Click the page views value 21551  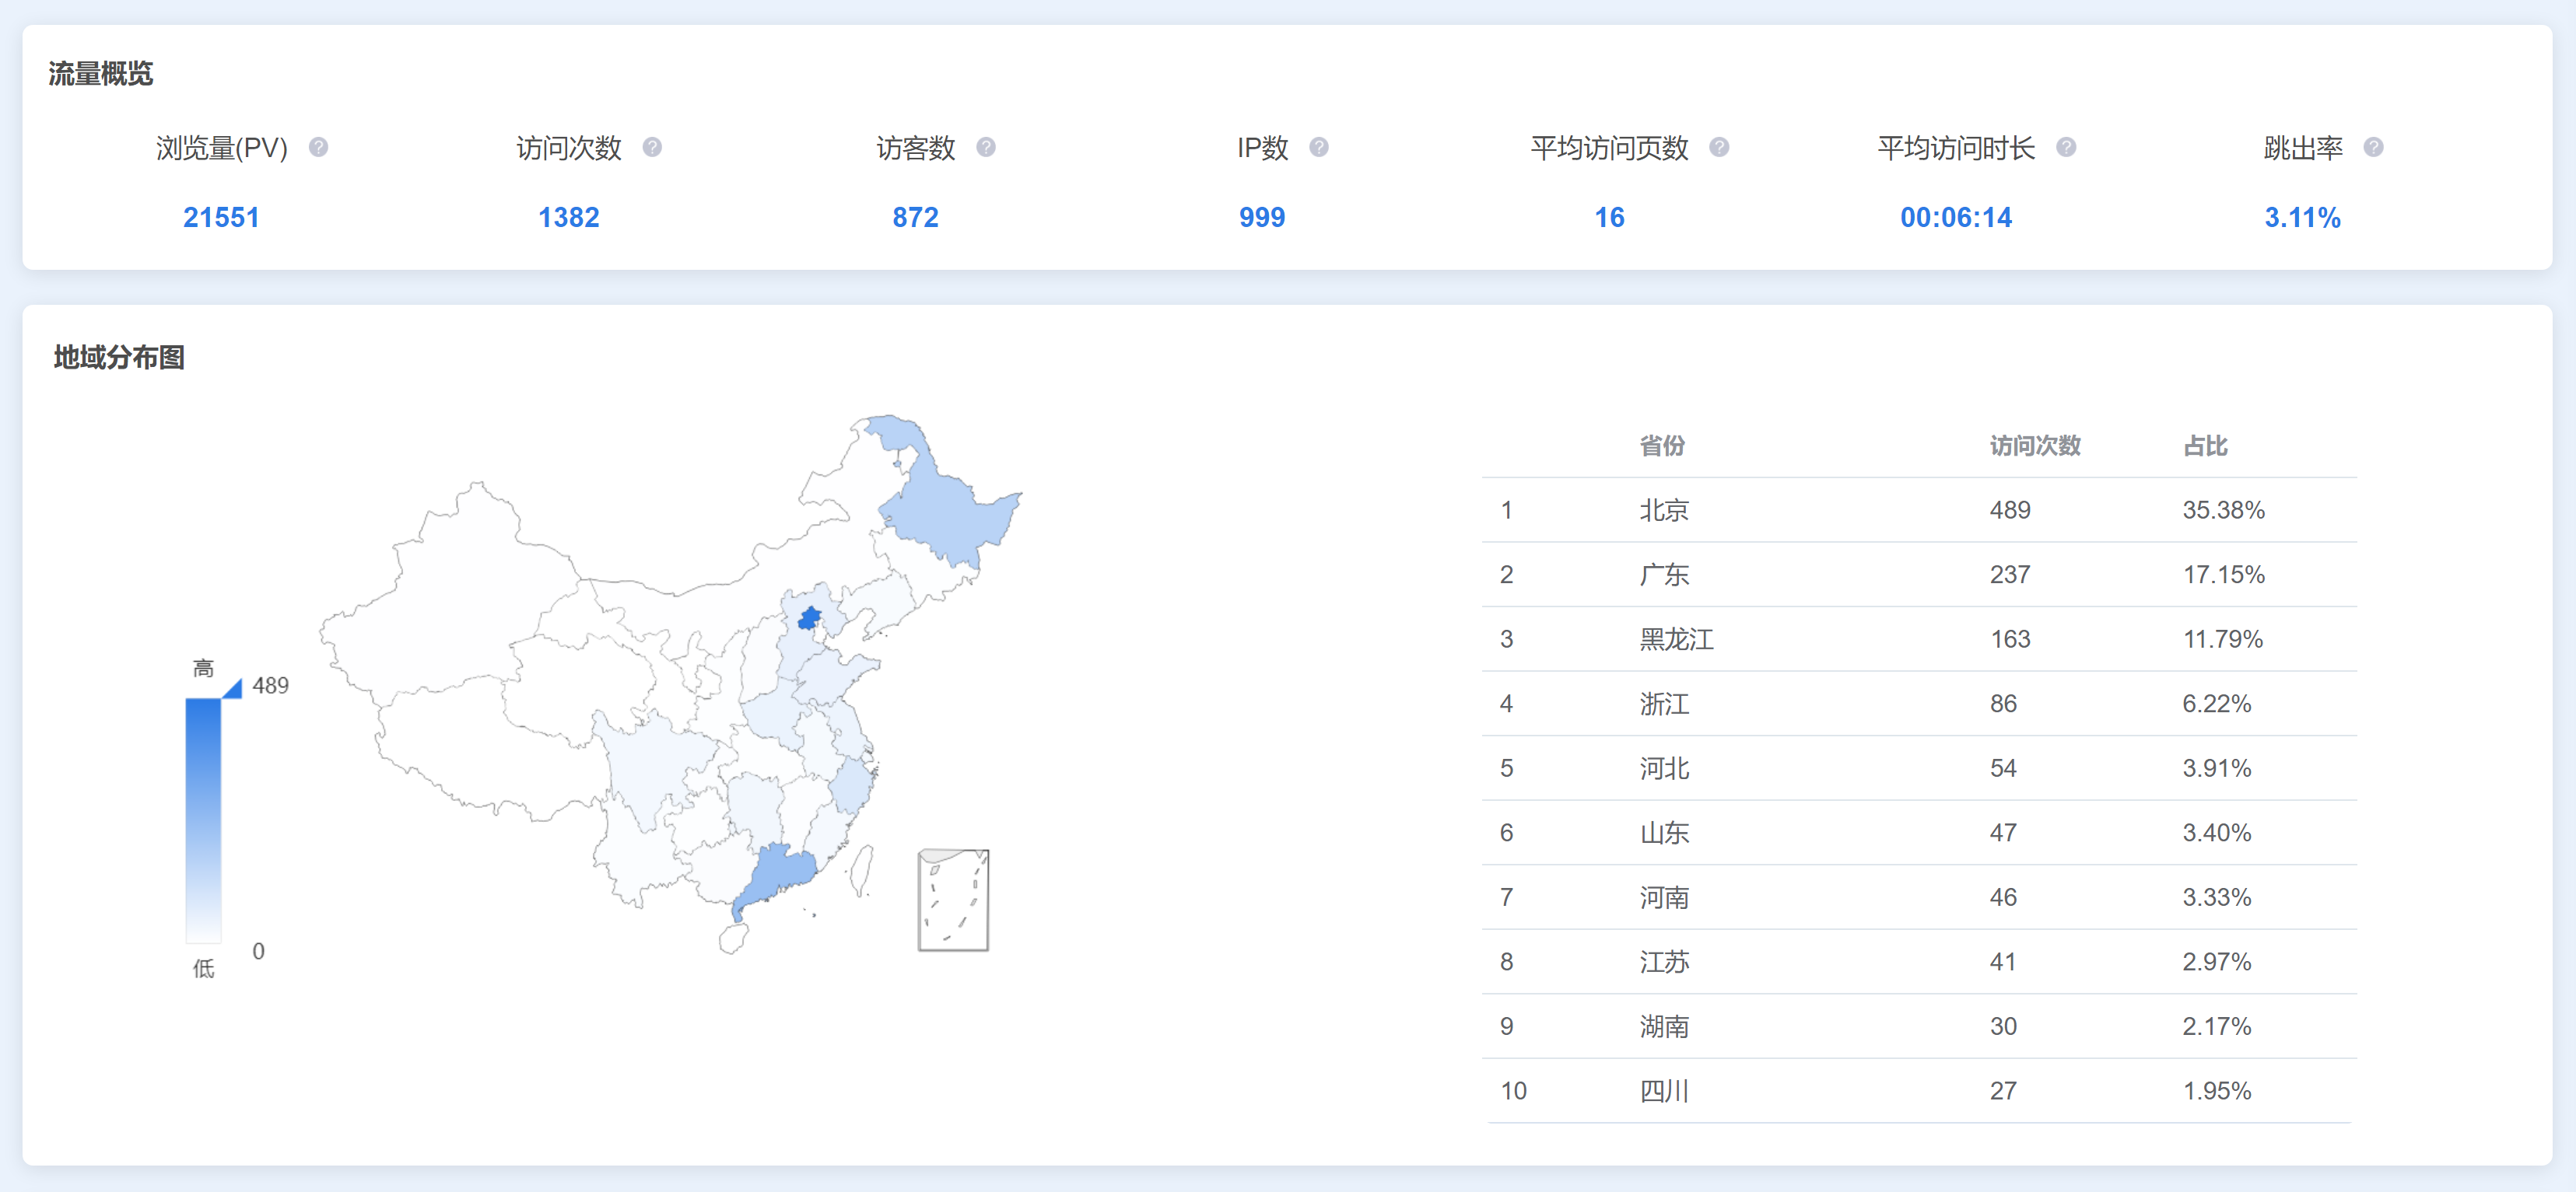pos(221,217)
